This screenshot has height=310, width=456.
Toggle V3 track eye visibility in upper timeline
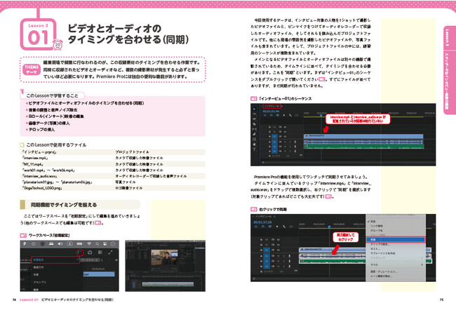coord(285,127)
